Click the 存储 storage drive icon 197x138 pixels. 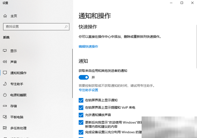click(x=5, y=106)
